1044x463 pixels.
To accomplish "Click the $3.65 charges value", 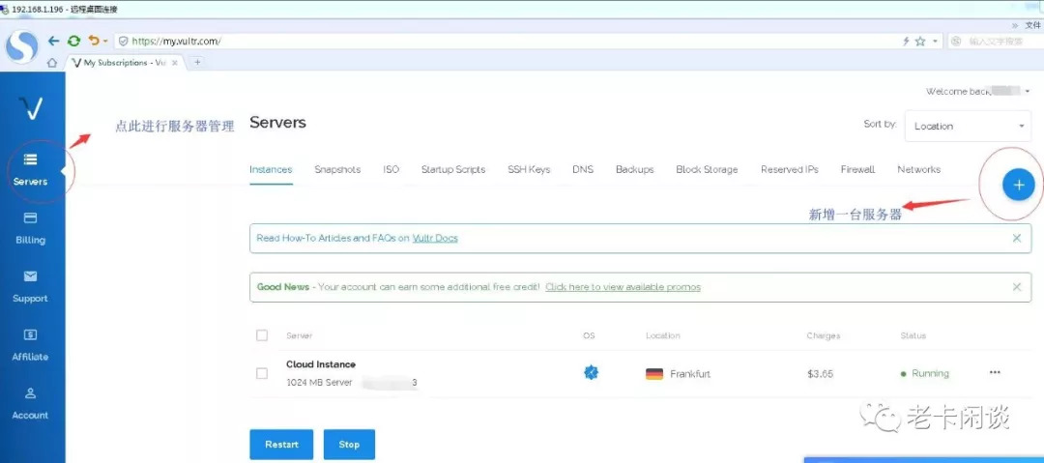I will (821, 374).
